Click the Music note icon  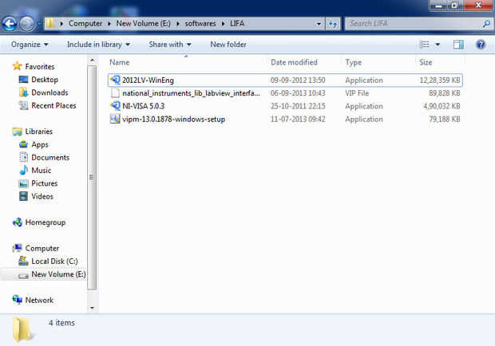pyautogui.click(x=23, y=170)
